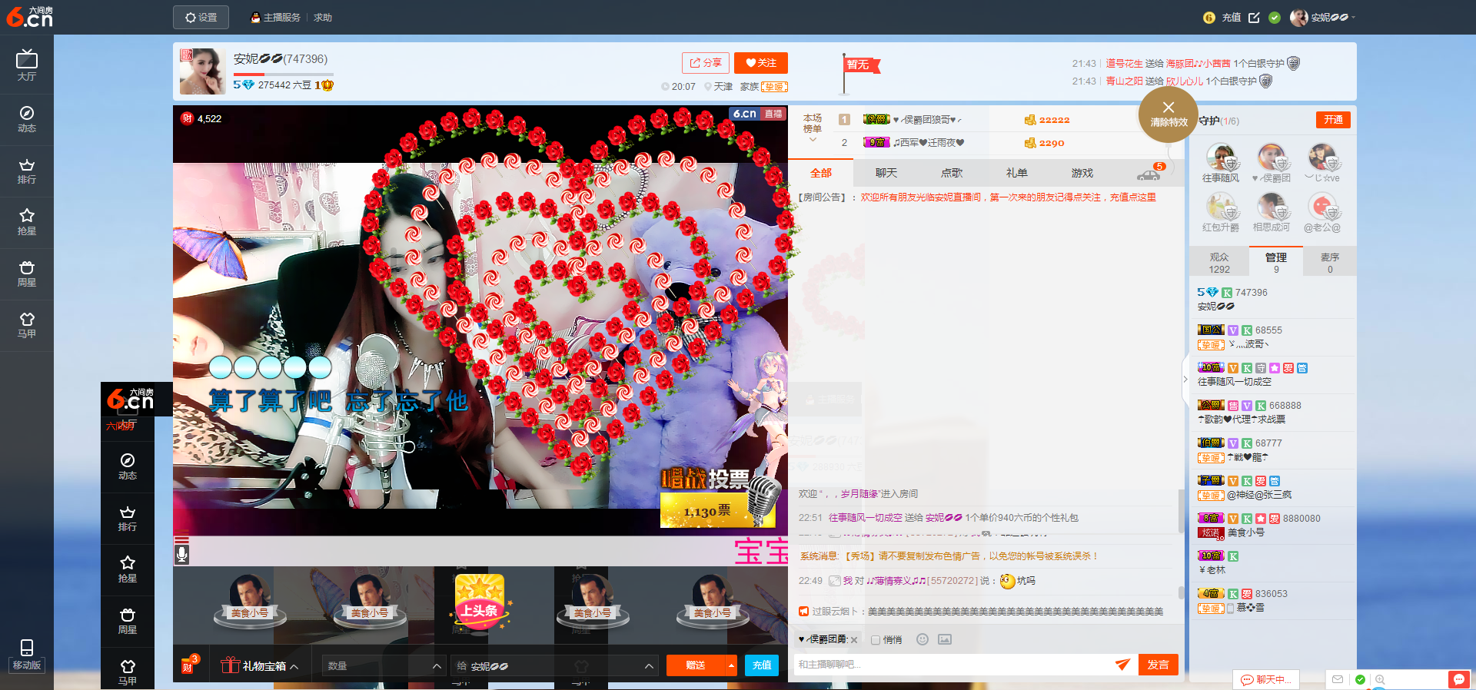The width and height of the screenshot is (1476, 690).
Task: Click the magnifier search icon at bottom
Action: pyautogui.click(x=1380, y=679)
